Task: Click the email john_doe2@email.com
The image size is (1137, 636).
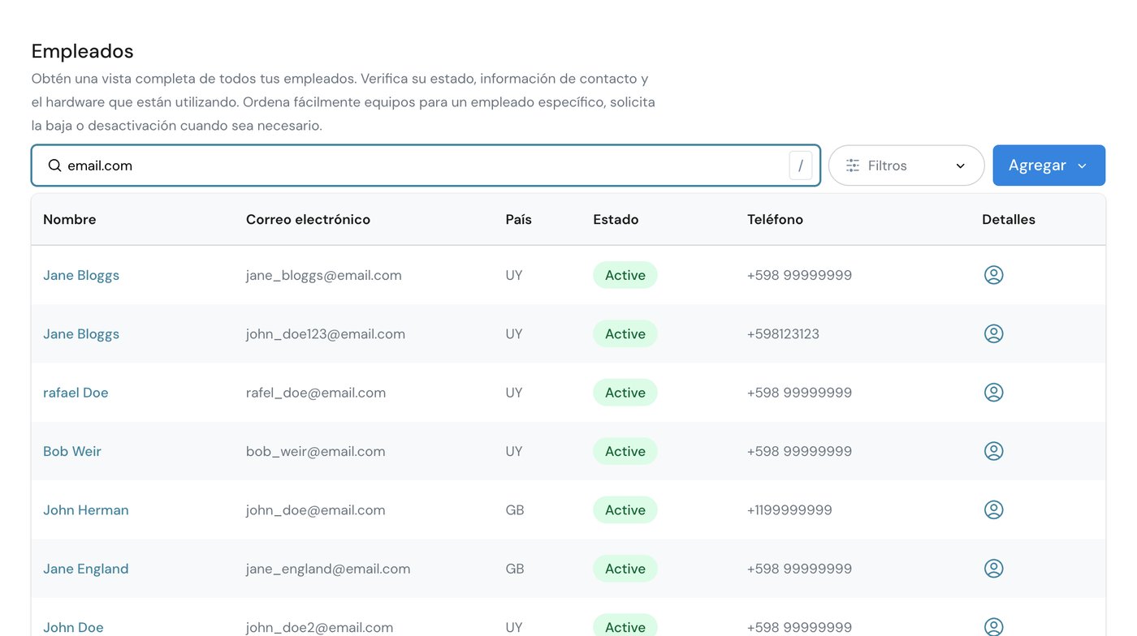Action: (x=320, y=627)
